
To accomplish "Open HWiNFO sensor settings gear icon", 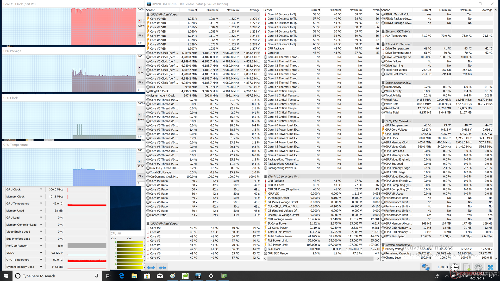I will [478, 267].
